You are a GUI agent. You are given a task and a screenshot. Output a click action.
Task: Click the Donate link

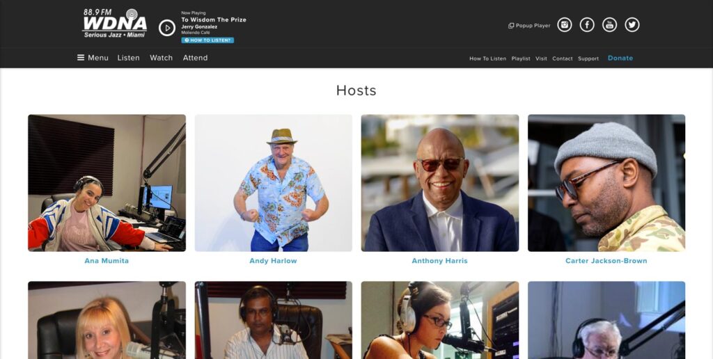point(620,58)
